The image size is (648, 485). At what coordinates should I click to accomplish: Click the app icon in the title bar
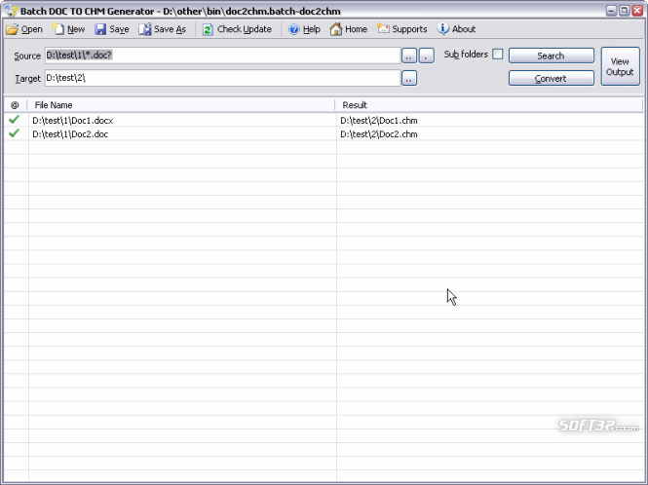click(11, 11)
